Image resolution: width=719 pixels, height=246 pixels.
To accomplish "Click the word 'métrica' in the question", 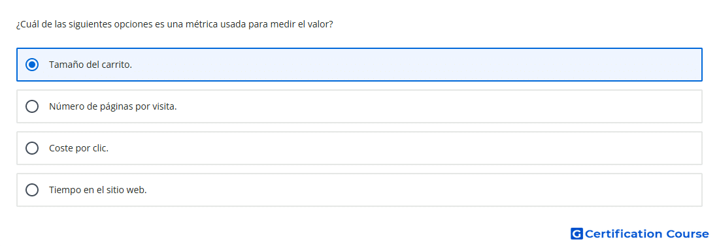I will pos(201,24).
